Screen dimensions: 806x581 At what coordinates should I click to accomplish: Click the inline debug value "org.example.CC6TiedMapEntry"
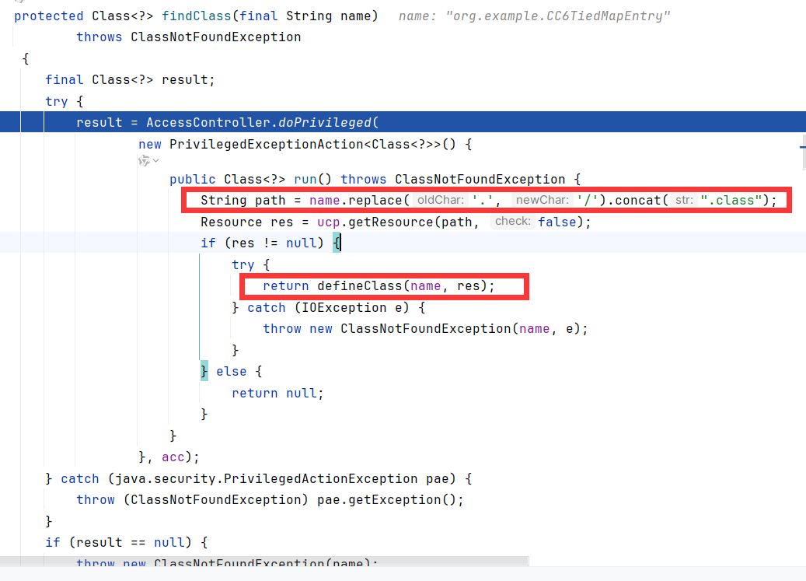[558, 16]
